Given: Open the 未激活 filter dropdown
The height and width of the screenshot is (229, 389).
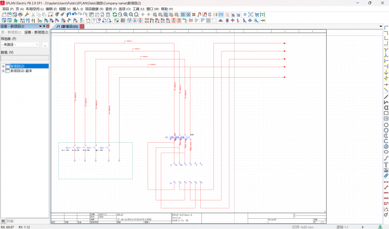Looking at the screenshot, I should coord(20,45).
